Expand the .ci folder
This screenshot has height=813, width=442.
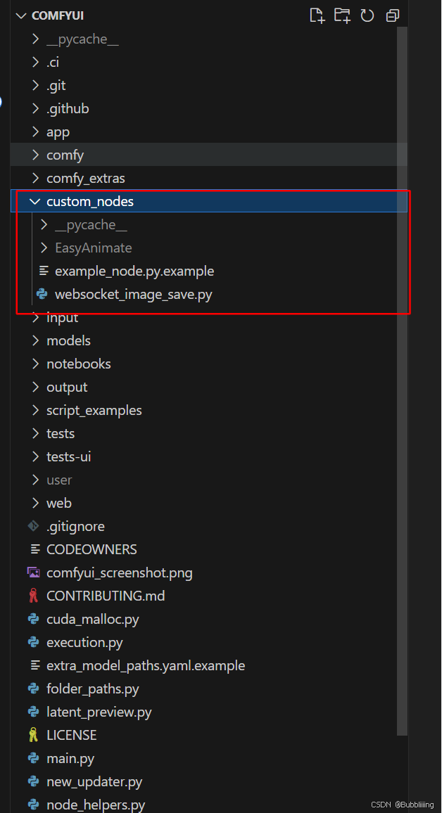click(x=35, y=62)
